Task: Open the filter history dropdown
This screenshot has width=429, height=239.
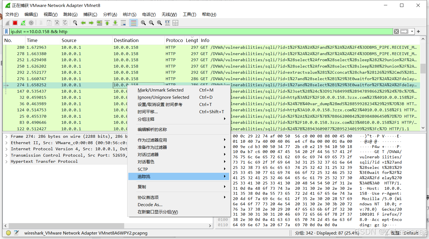Action: [x=412, y=31]
